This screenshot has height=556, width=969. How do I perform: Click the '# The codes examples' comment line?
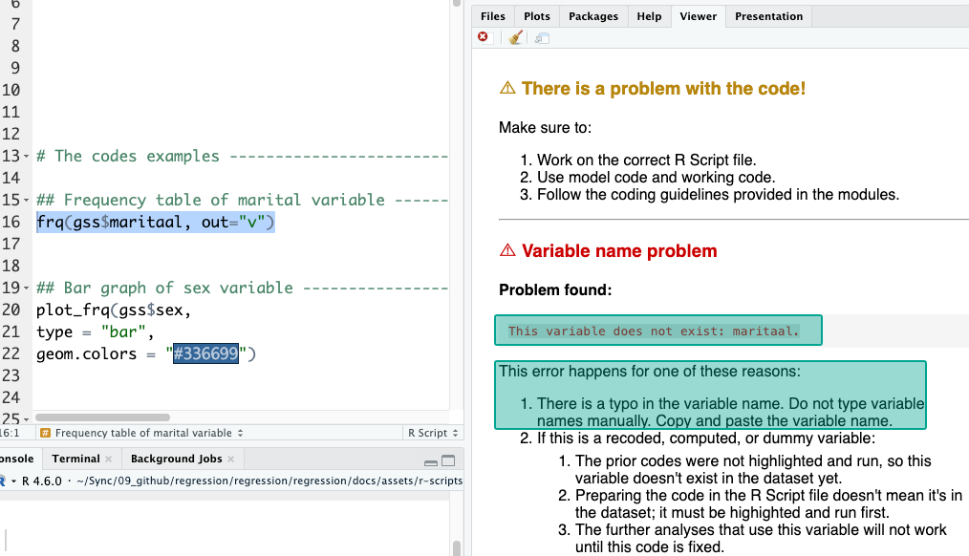[x=127, y=157]
